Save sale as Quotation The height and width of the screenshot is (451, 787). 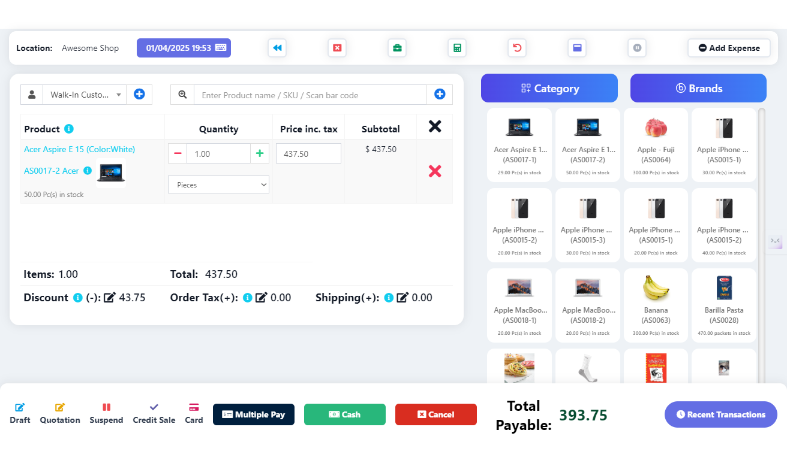point(60,413)
